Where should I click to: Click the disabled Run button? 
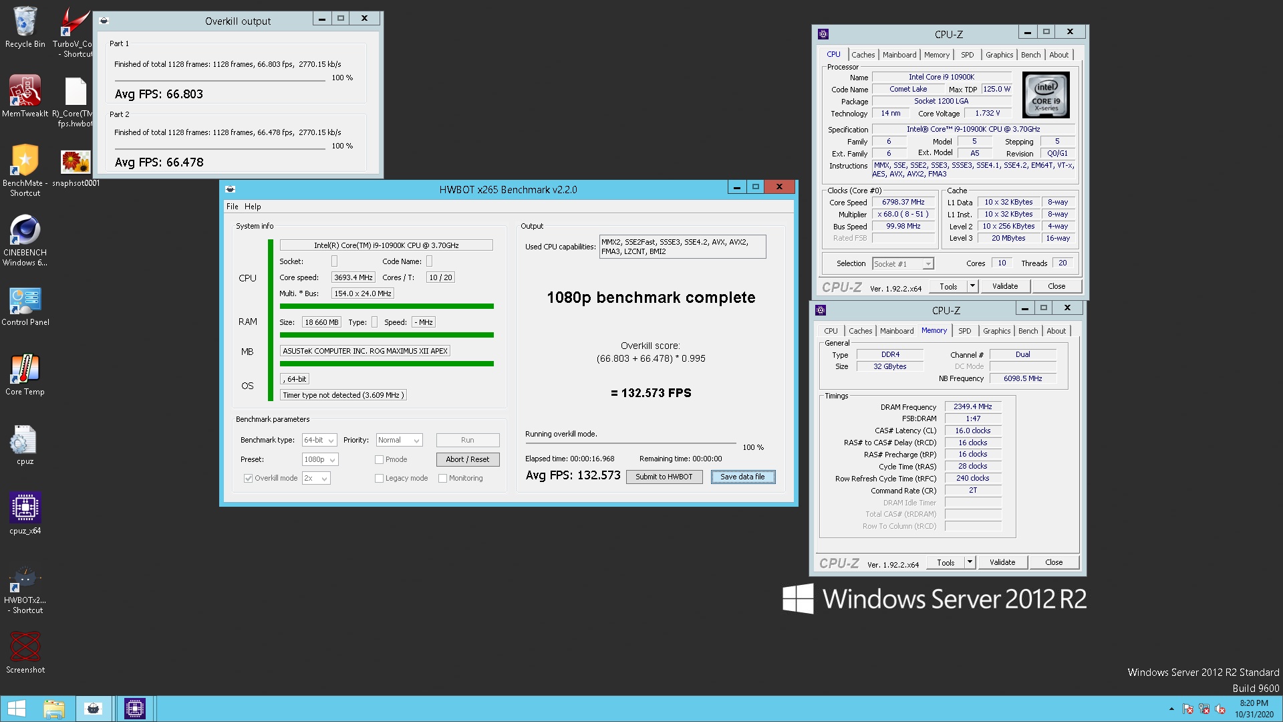(x=468, y=441)
